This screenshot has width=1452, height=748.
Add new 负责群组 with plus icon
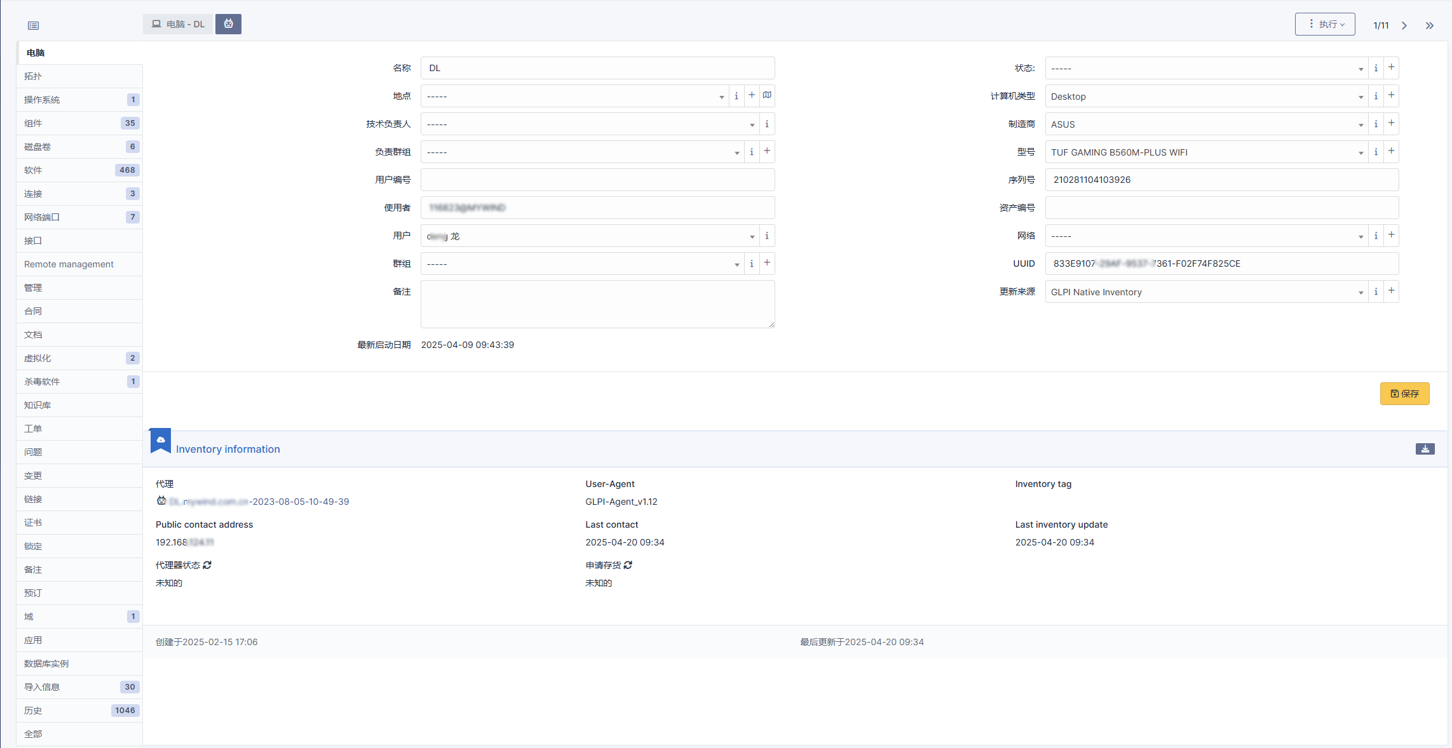tap(767, 151)
